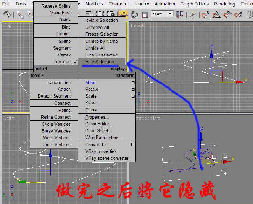Open the Move transform settings box

[133, 83]
